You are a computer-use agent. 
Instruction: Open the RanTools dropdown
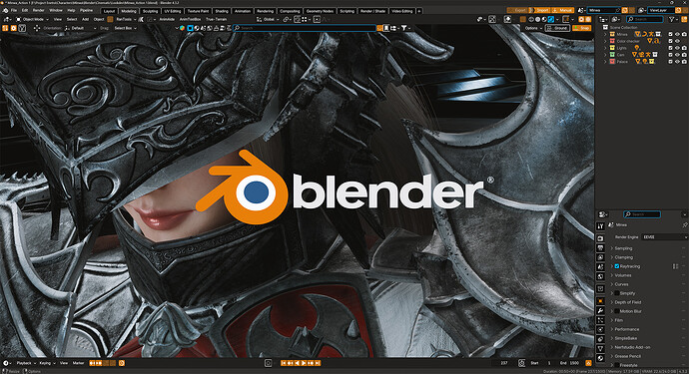[x=126, y=19]
